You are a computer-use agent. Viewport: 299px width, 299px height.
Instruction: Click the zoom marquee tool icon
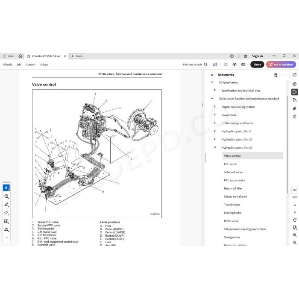6,196
